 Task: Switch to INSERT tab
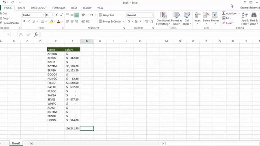click(22, 8)
